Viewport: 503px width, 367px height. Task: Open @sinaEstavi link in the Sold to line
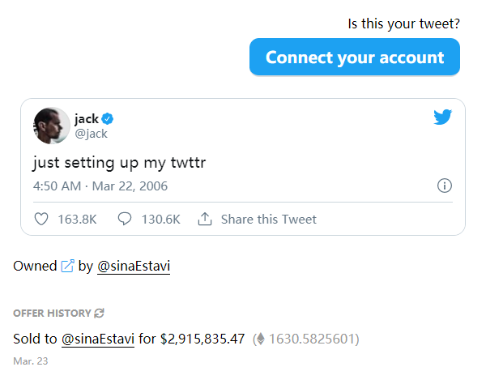click(98, 338)
